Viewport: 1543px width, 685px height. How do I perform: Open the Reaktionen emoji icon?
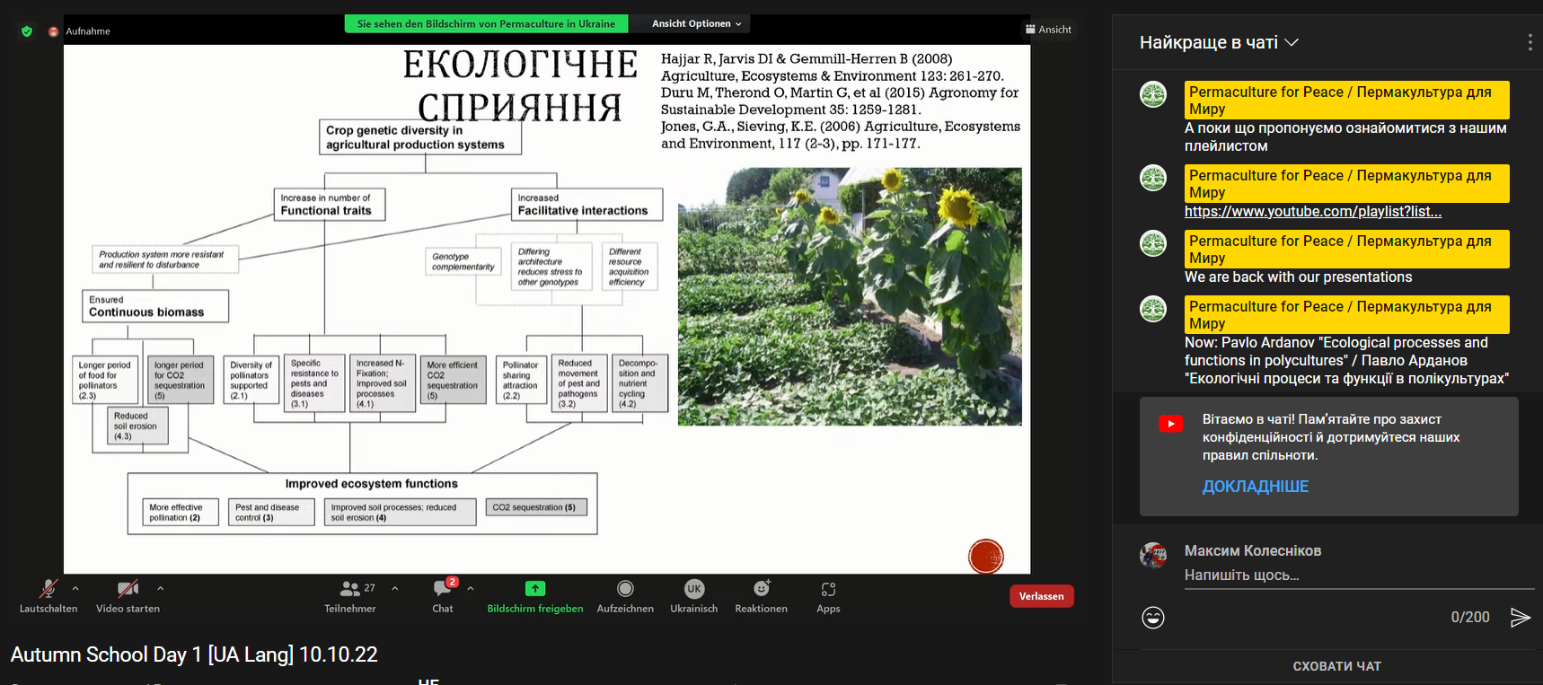click(762, 589)
